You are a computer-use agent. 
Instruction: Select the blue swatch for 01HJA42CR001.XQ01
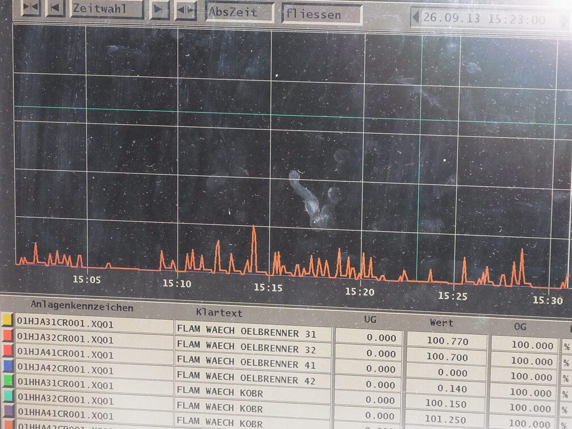click(x=7, y=367)
